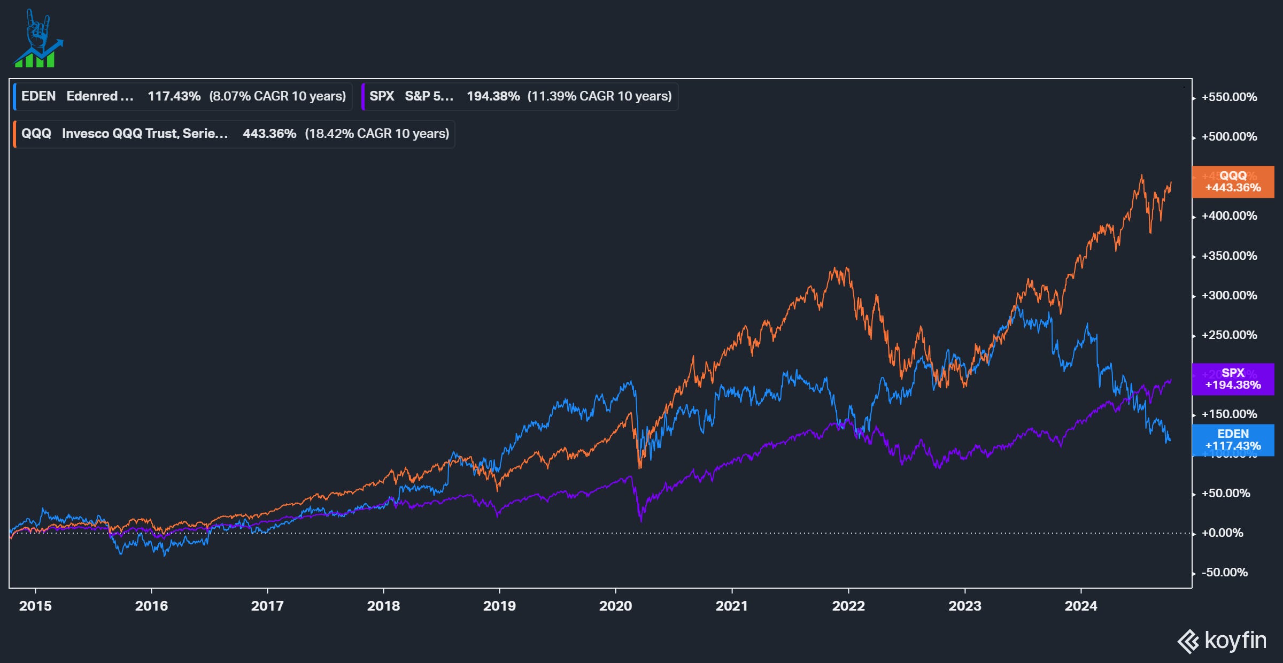The width and height of the screenshot is (1283, 663).
Task: Click the +300.00% y-axis label
Action: point(1229,296)
